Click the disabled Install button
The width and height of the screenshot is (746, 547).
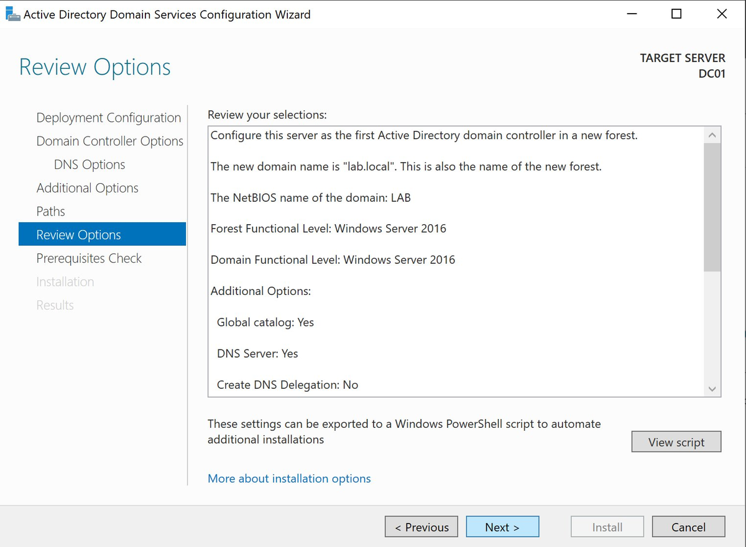pyautogui.click(x=607, y=527)
